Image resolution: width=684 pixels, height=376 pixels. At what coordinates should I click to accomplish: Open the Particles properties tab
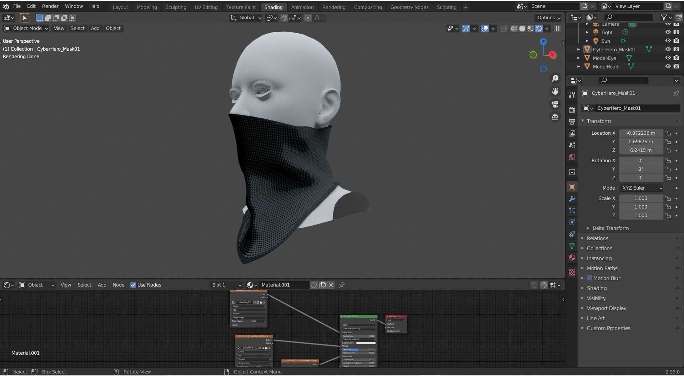click(x=572, y=210)
